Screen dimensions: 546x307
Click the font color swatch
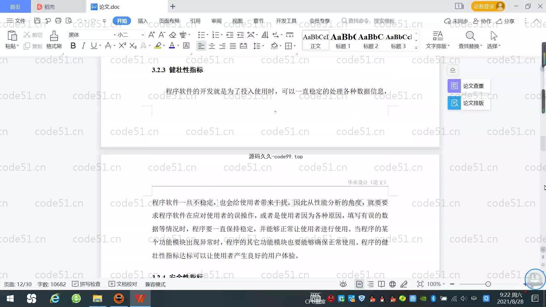coord(172,46)
